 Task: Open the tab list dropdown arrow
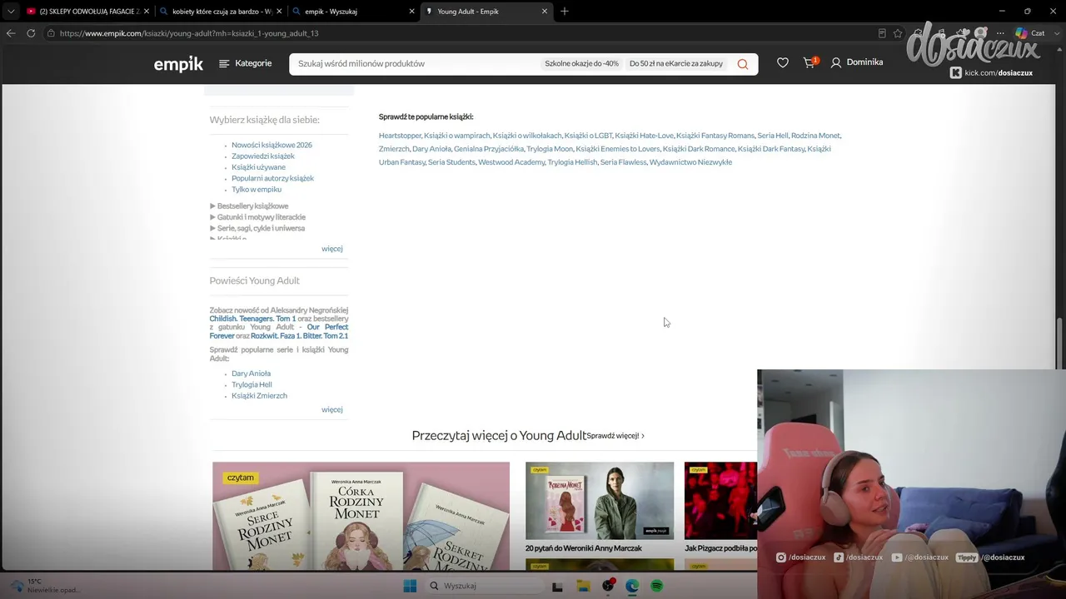10,11
